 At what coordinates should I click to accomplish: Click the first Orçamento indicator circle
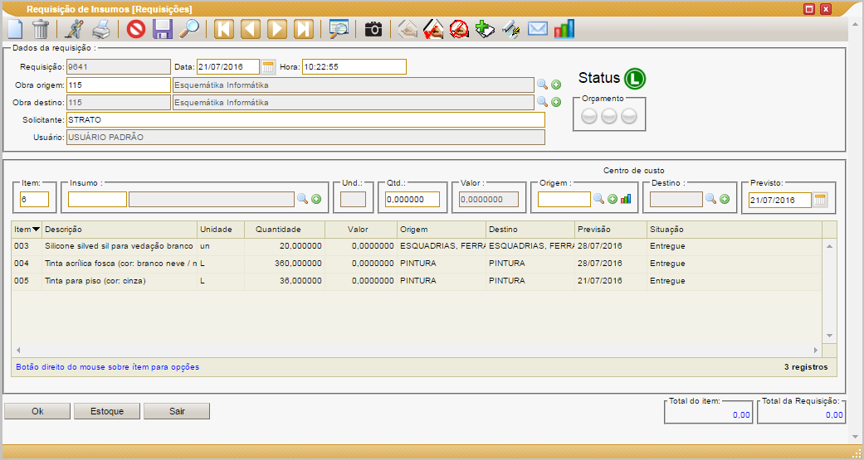pyautogui.click(x=589, y=116)
